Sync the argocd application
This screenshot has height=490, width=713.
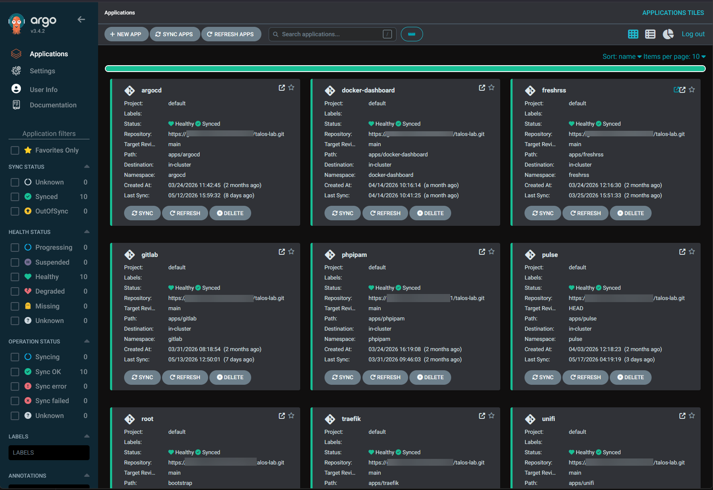click(142, 213)
